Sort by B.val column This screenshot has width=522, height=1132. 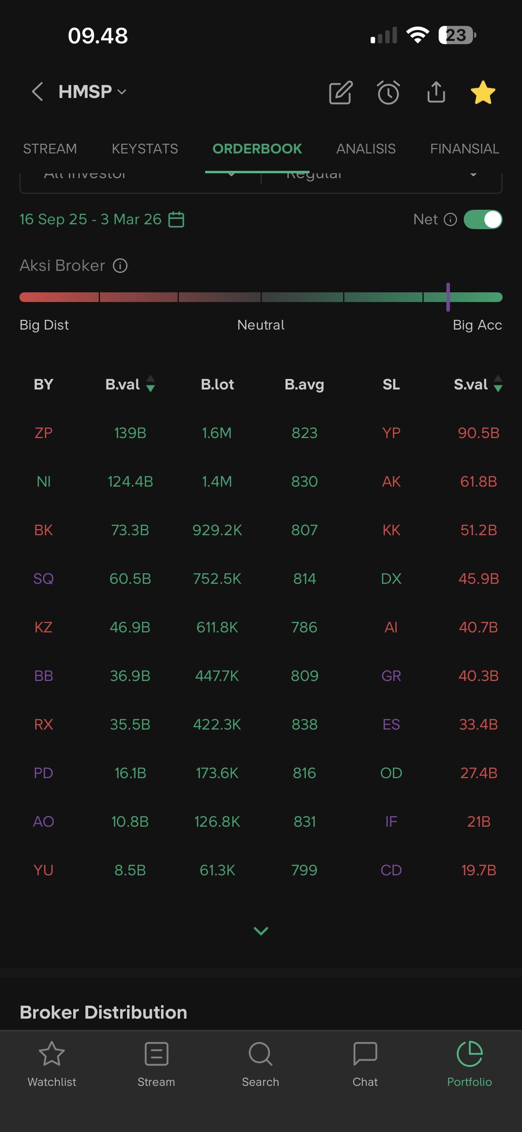(x=129, y=384)
